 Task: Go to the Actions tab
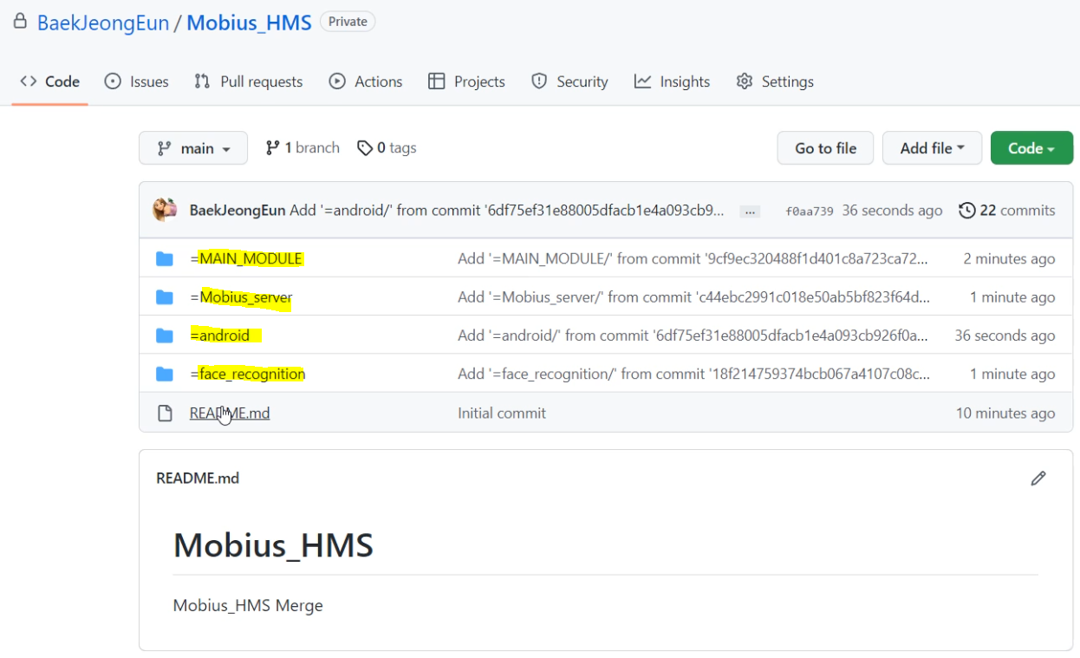point(366,81)
